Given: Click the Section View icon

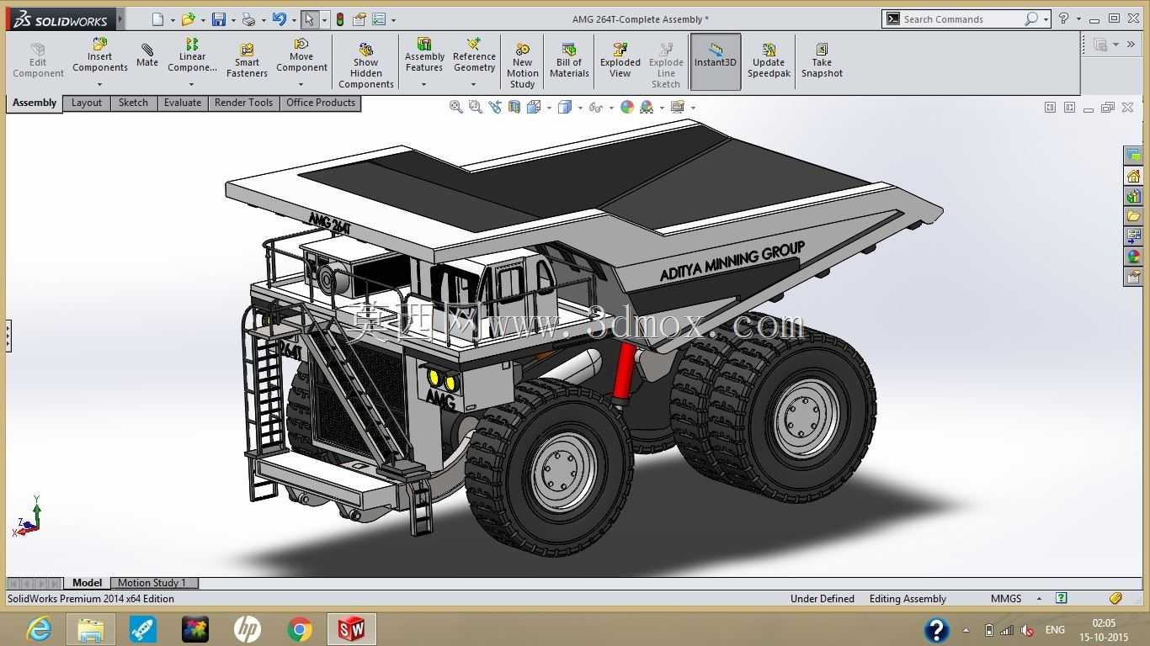Looking at the screenshot, I should (514, 107).
